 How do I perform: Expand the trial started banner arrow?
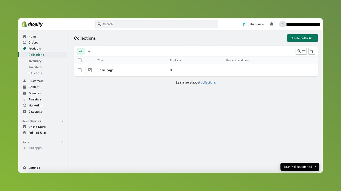316,167
